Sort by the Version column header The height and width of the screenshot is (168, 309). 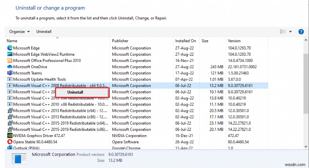coord(234,41)
